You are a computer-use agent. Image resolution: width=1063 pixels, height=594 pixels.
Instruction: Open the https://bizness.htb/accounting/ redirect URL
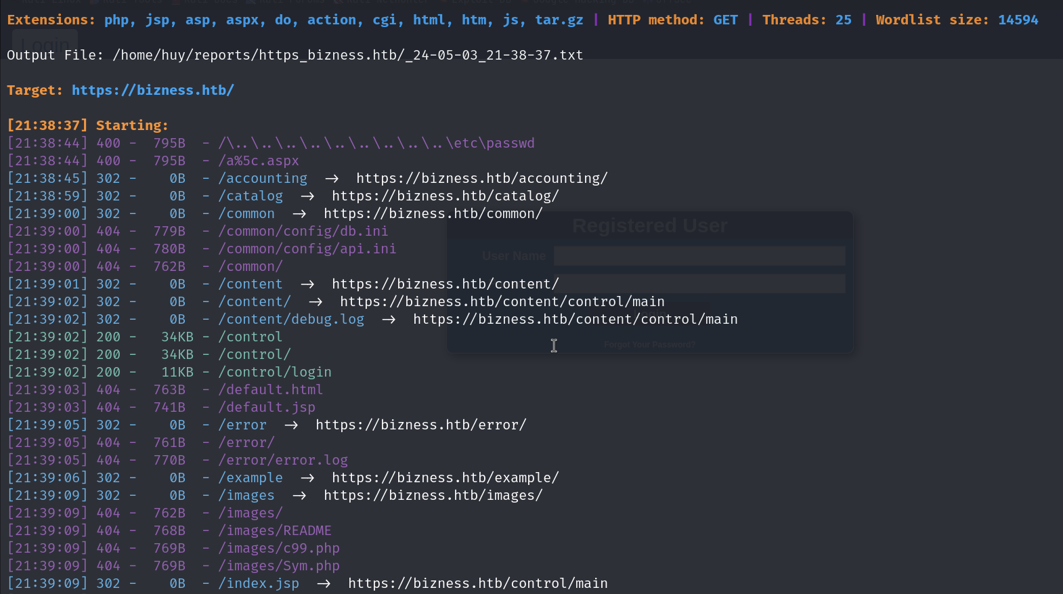coord(481,178)
